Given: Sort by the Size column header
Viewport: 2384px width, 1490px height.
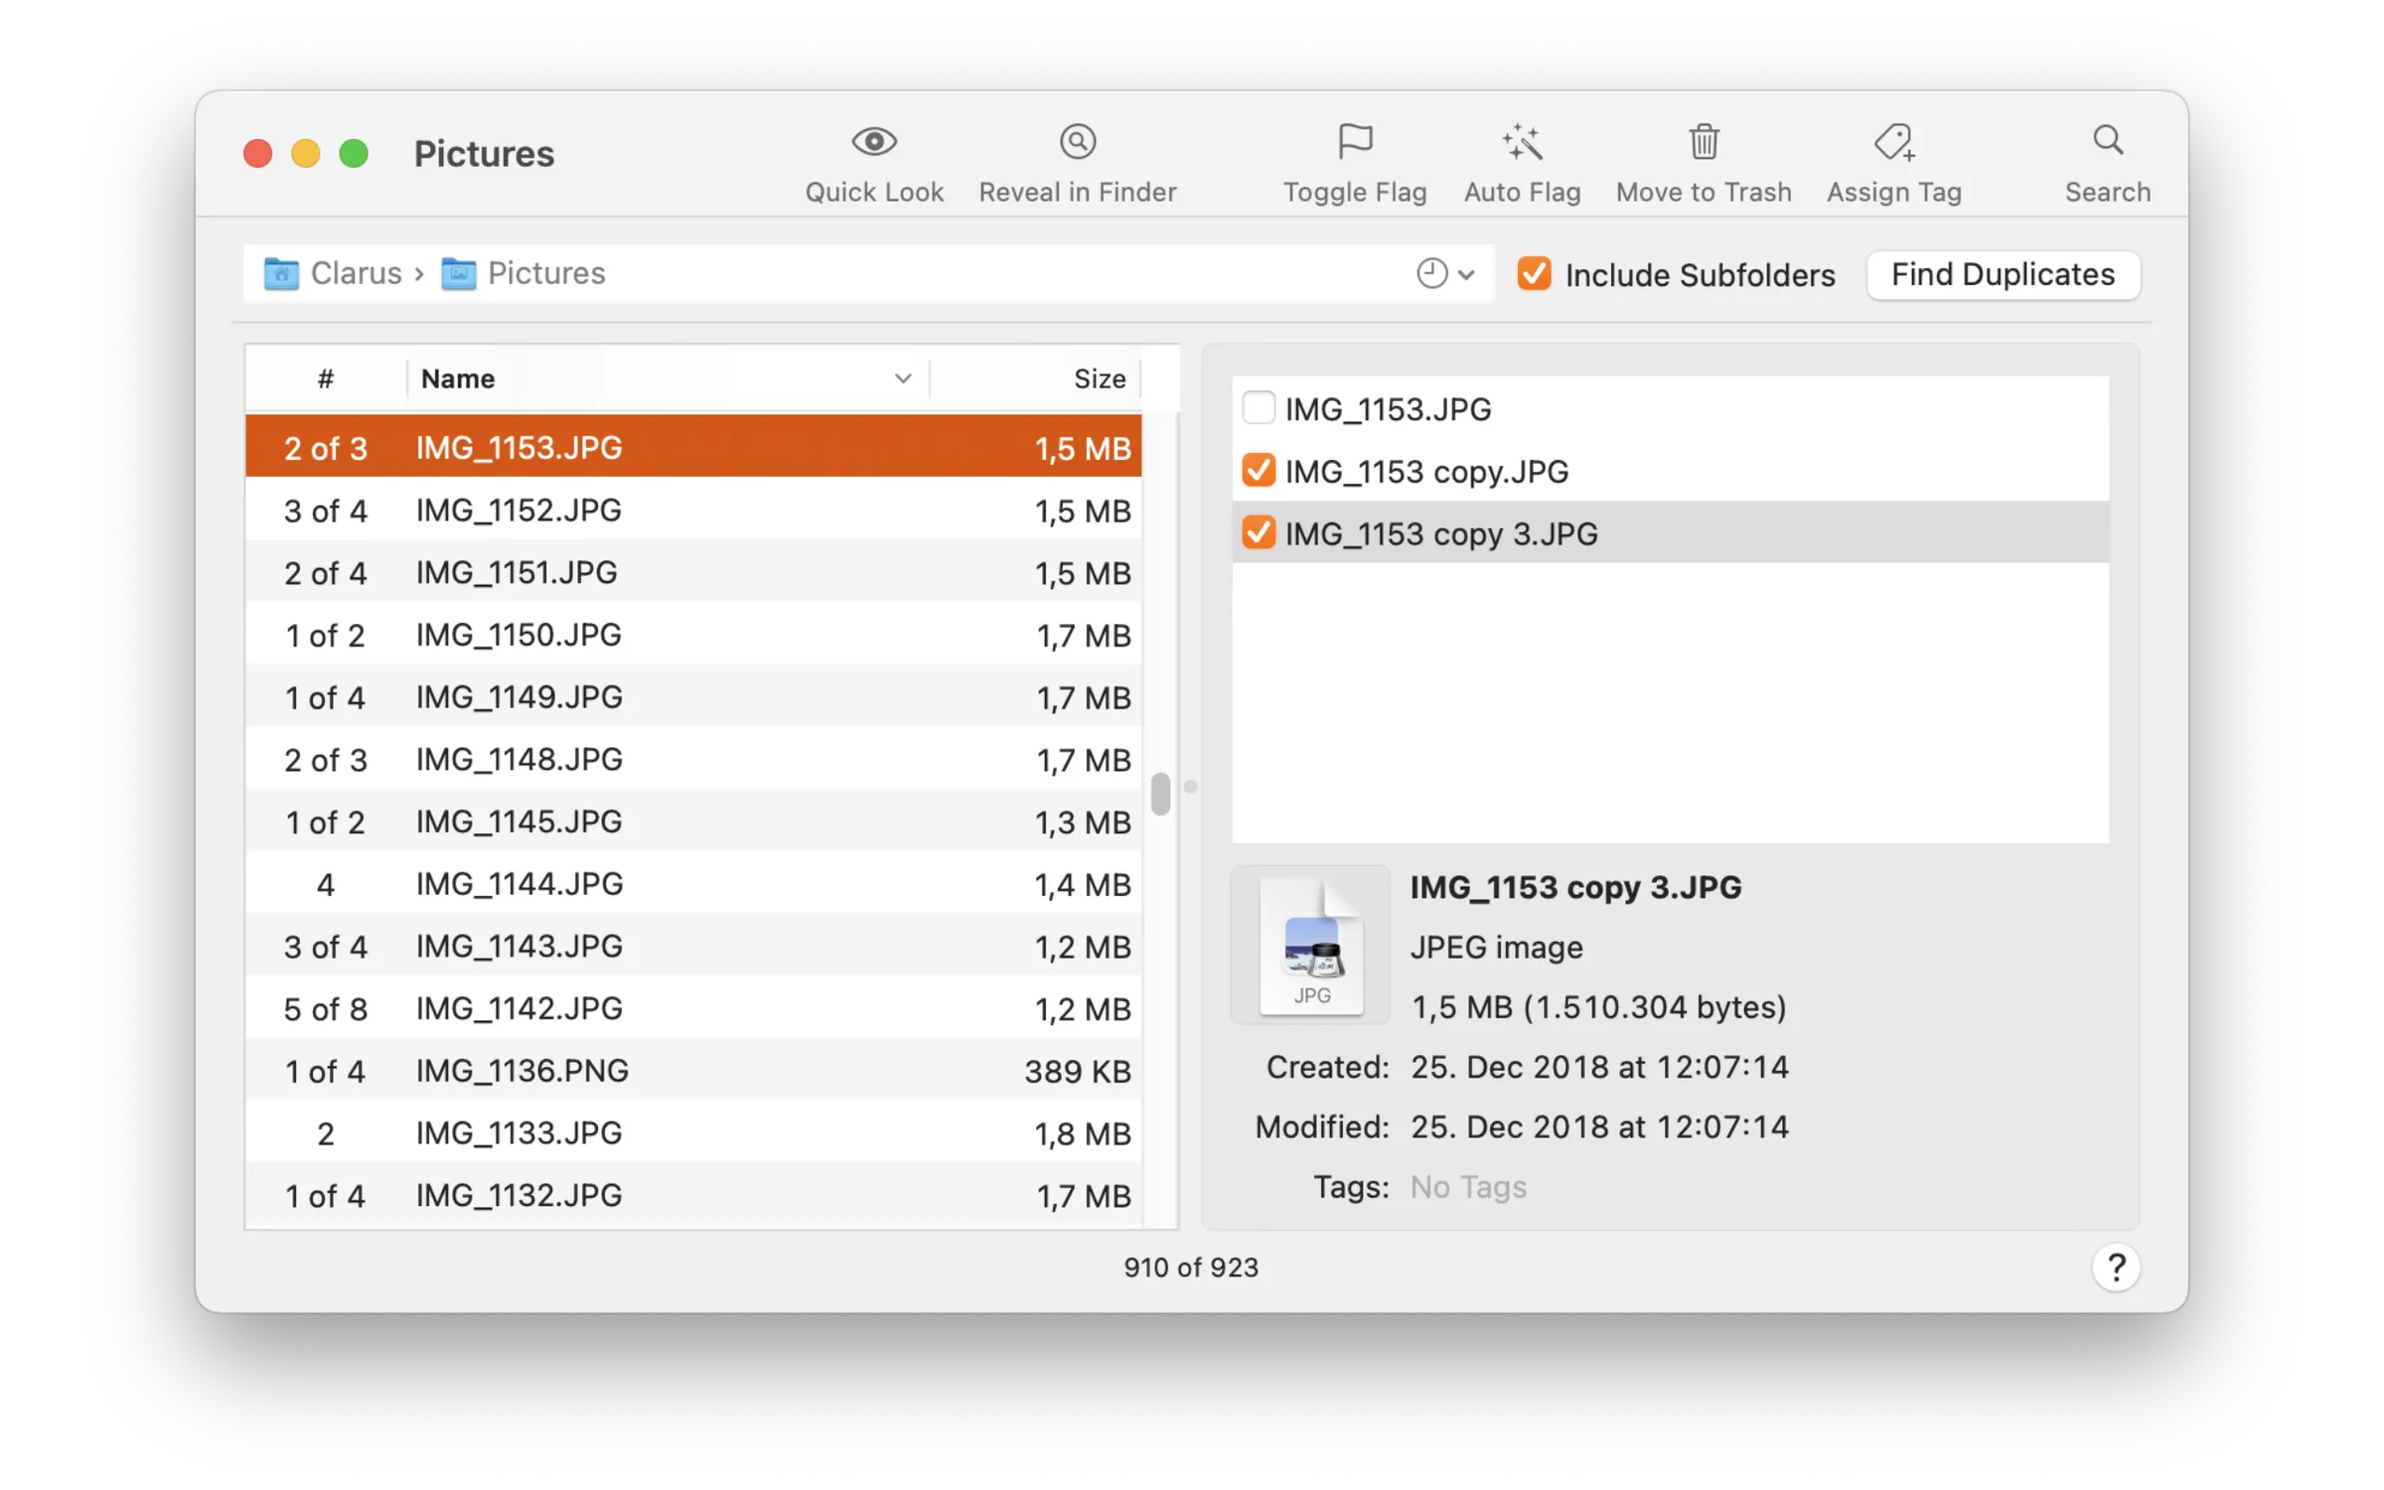Looking at the screenshot, I should click(x=1100, y=377).
